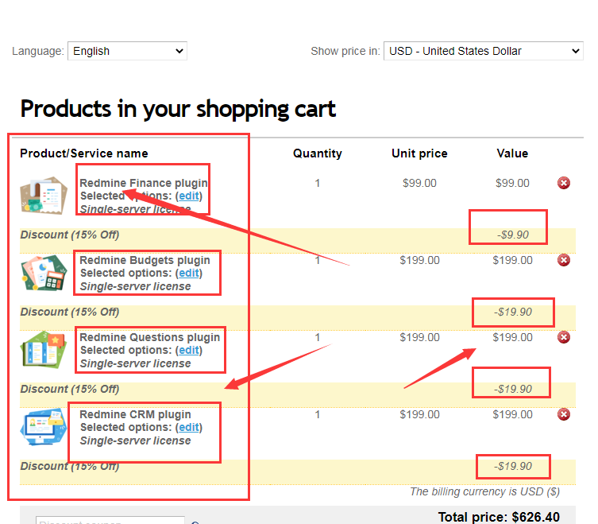Click Budgets plugin Single-server license text
The width and height of the screenshot is (598, 524).
coord(135,286)
